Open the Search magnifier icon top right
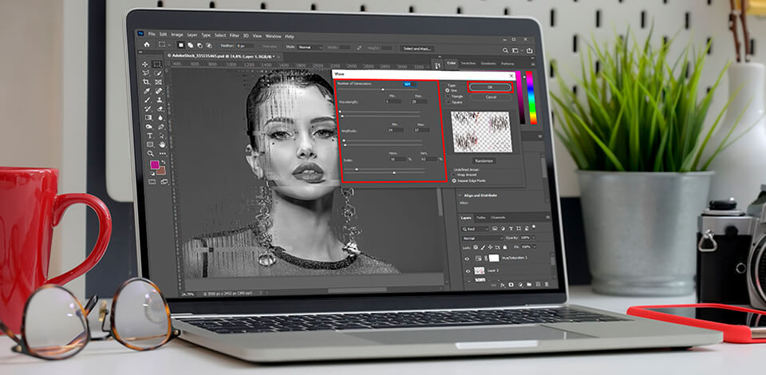 point(506,50)
